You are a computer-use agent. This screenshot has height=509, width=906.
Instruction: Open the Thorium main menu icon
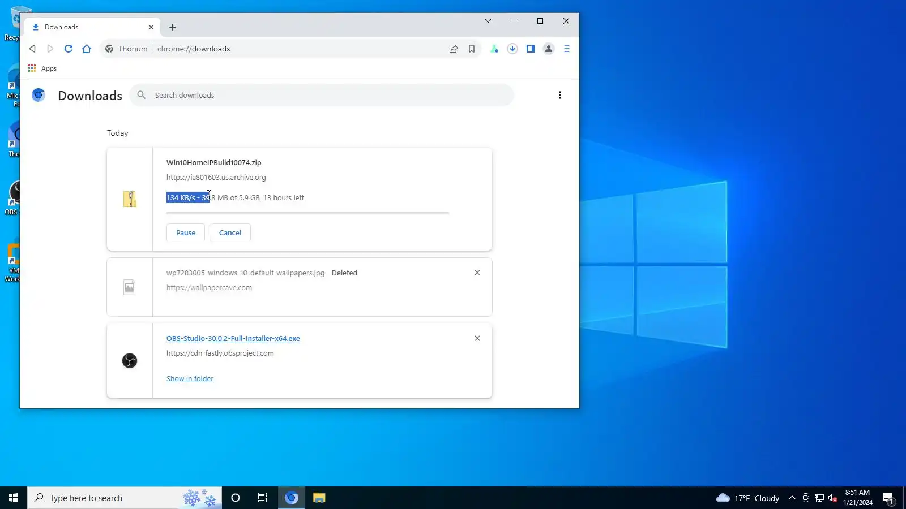(567, 49)
